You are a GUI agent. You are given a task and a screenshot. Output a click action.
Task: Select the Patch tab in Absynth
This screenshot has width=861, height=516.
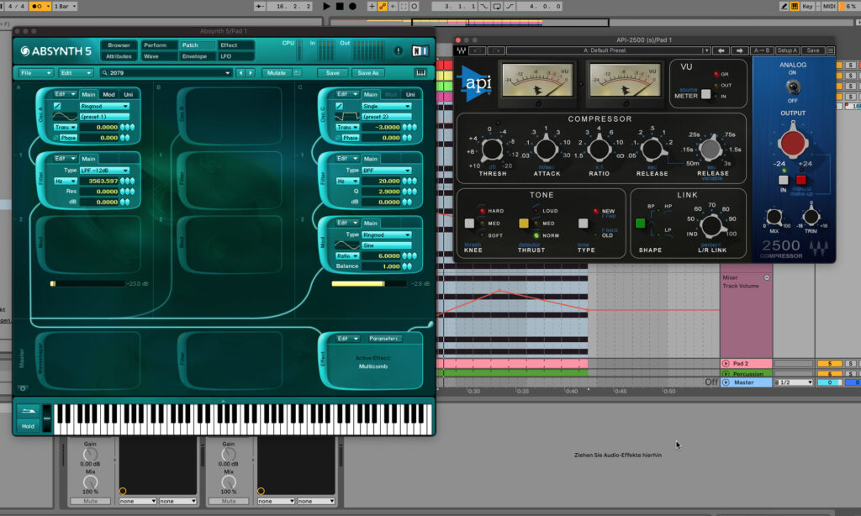(x=191, y=45)
